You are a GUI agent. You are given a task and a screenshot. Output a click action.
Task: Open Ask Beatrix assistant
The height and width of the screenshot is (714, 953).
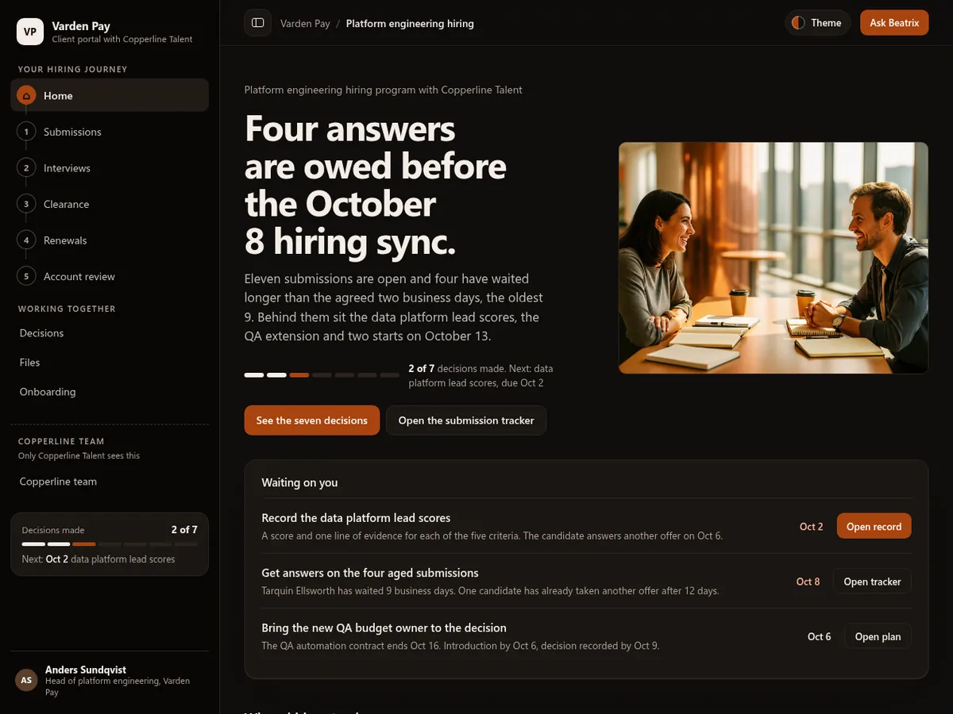point(894,23)
